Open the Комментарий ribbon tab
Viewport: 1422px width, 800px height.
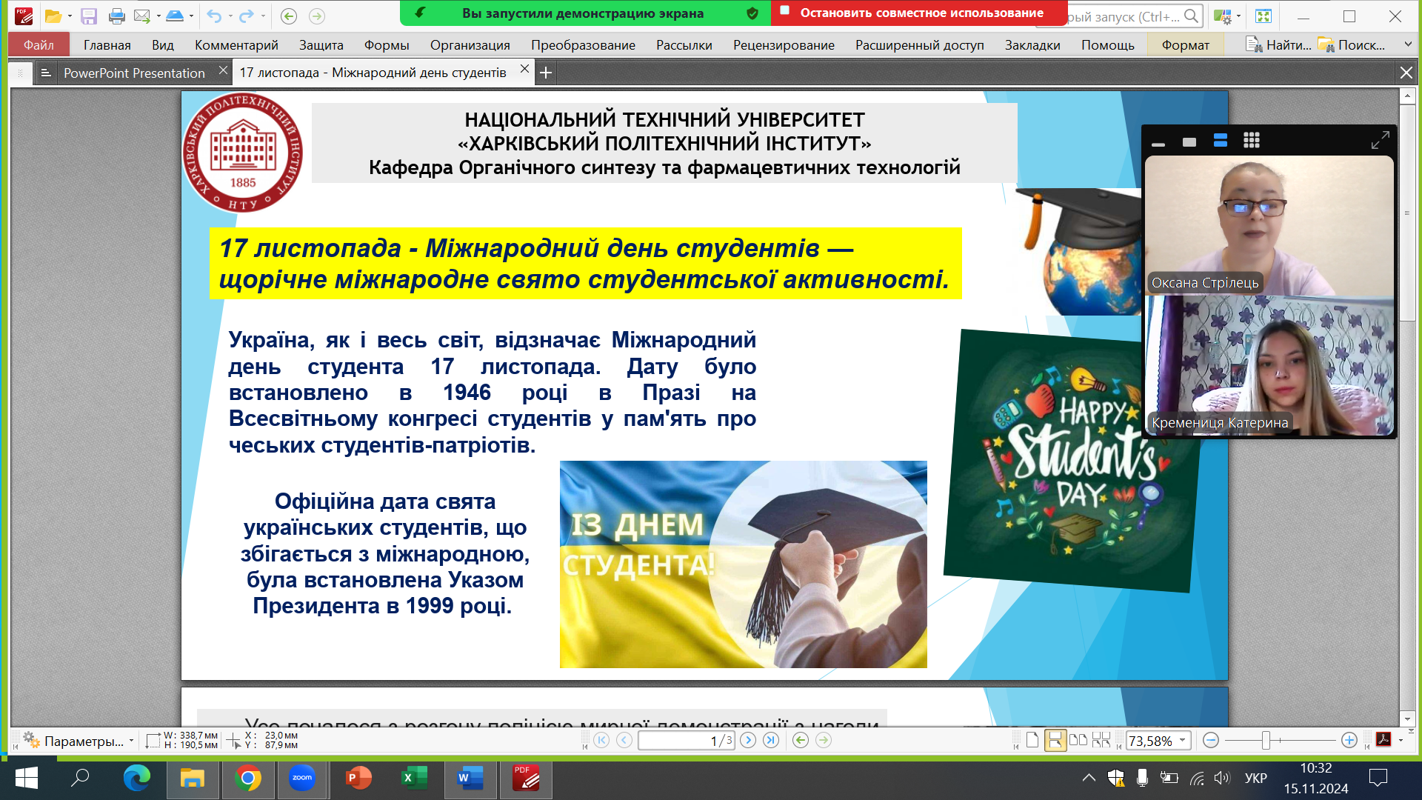coord(236,45)
